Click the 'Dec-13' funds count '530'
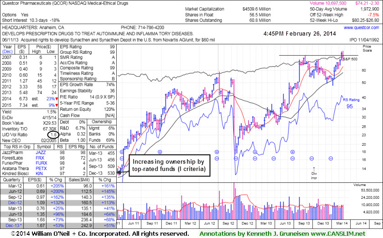Screen dimensions: 383x238 point(111,173)
